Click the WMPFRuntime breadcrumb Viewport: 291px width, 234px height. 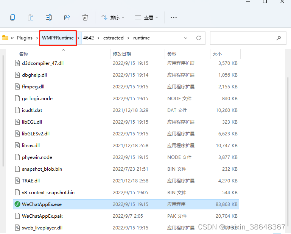tap(58, 38)
